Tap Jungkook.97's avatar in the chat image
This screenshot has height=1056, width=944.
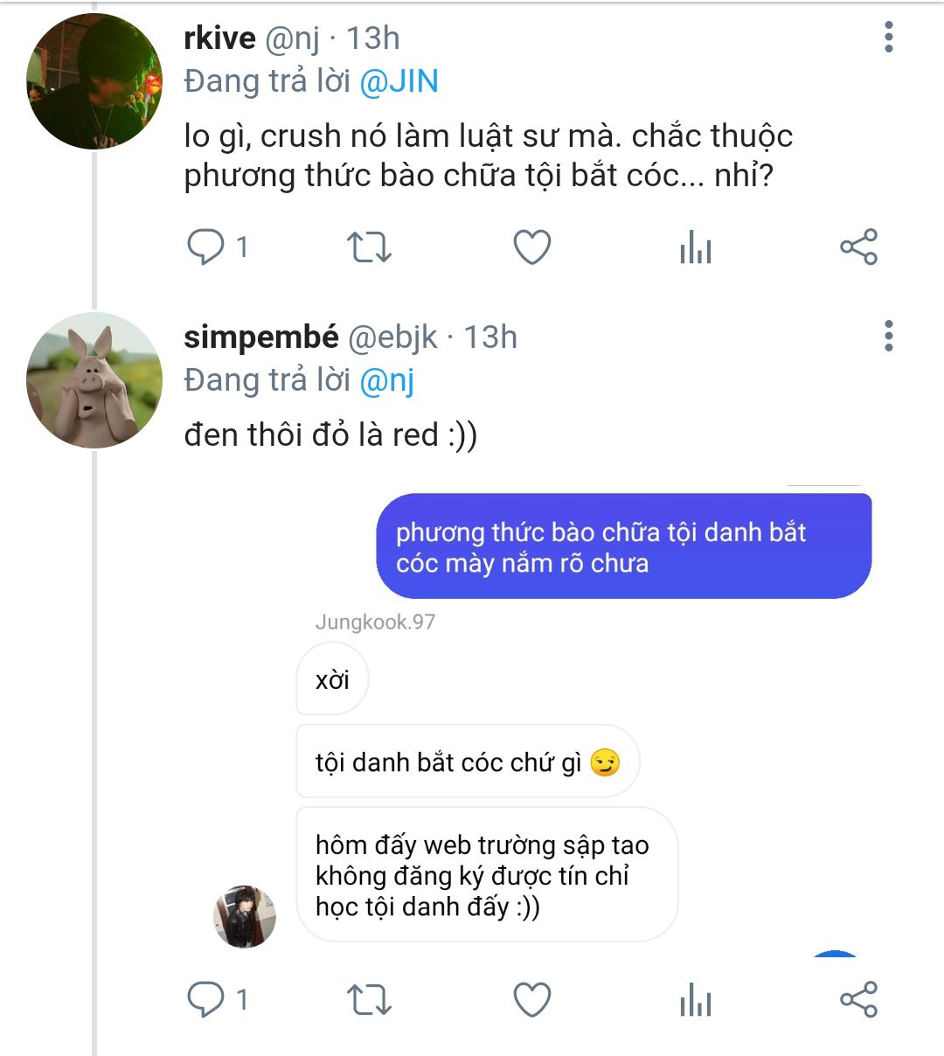coord(245,916)
